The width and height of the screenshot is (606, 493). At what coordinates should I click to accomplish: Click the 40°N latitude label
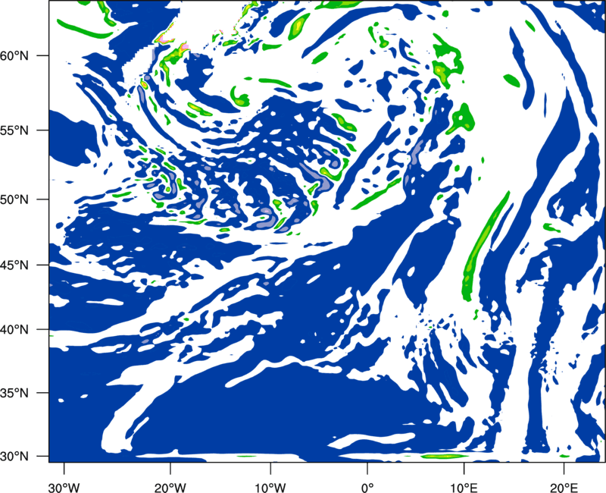tap(14, 330)
